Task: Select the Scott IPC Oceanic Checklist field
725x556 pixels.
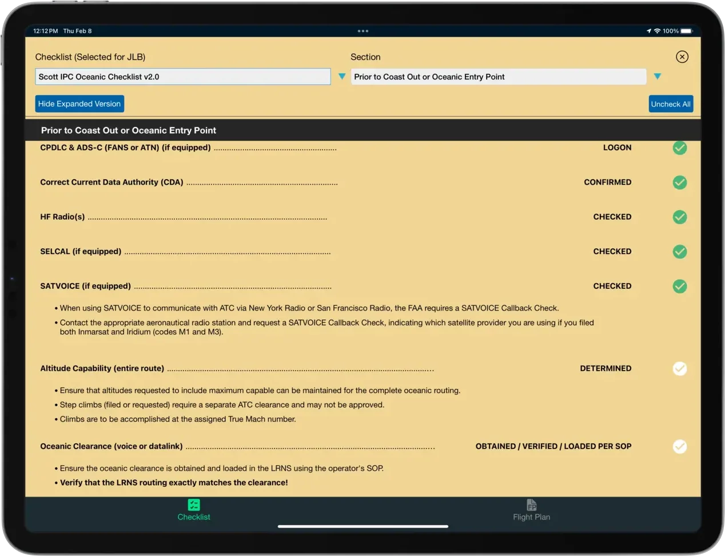Action: (183, 77)
